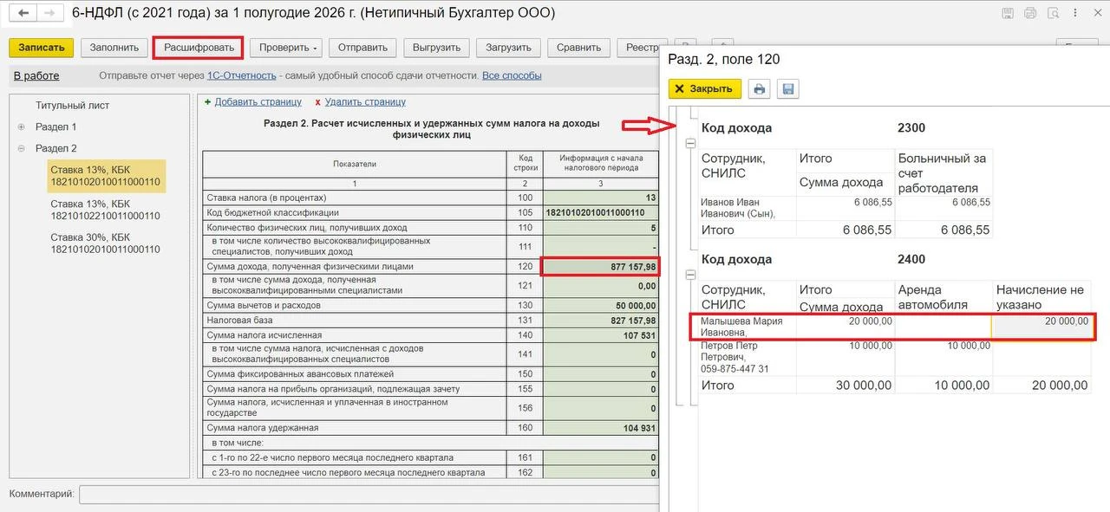
Task: Click the Сумма налога удержанная row label
Action: [263, 428]
